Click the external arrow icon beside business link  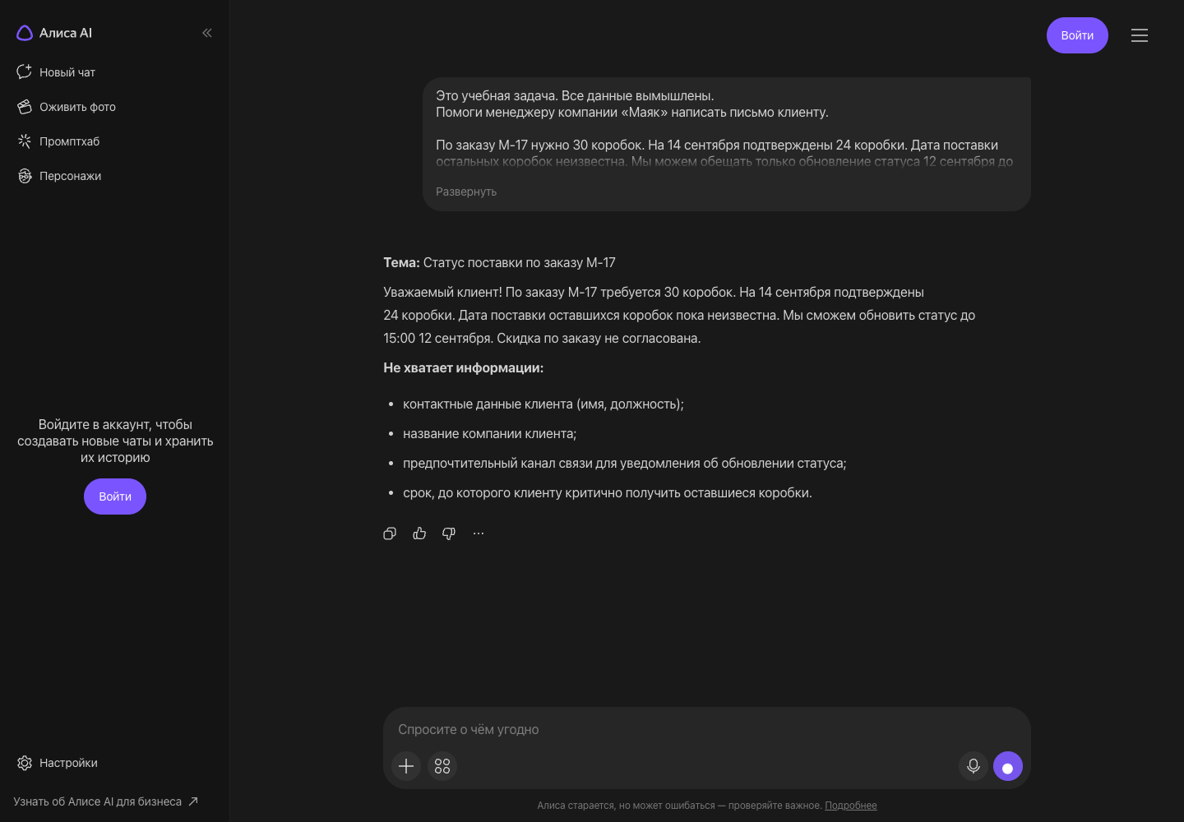click(193, 801)
